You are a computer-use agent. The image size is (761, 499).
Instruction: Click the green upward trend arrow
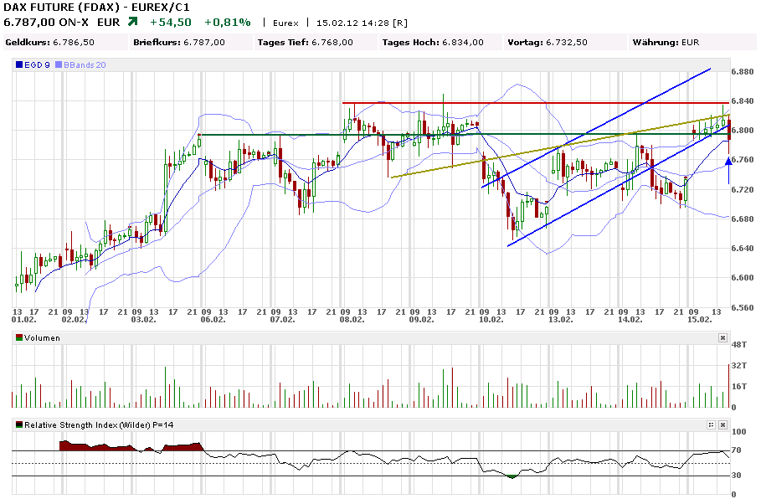pyautogui.click(x=133, y=22)
